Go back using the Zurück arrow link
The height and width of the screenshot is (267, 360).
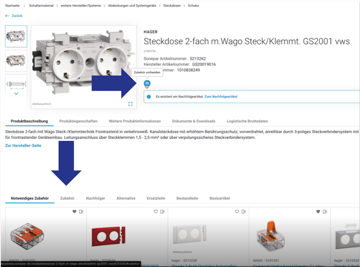(x=14, y=16)
